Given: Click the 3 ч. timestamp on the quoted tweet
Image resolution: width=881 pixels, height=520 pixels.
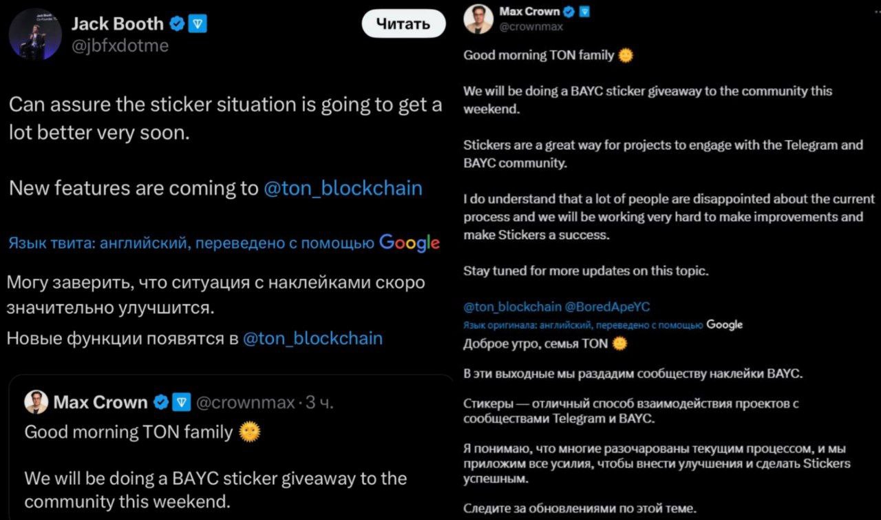Looking at the screenshot, I should coord(319,402).
